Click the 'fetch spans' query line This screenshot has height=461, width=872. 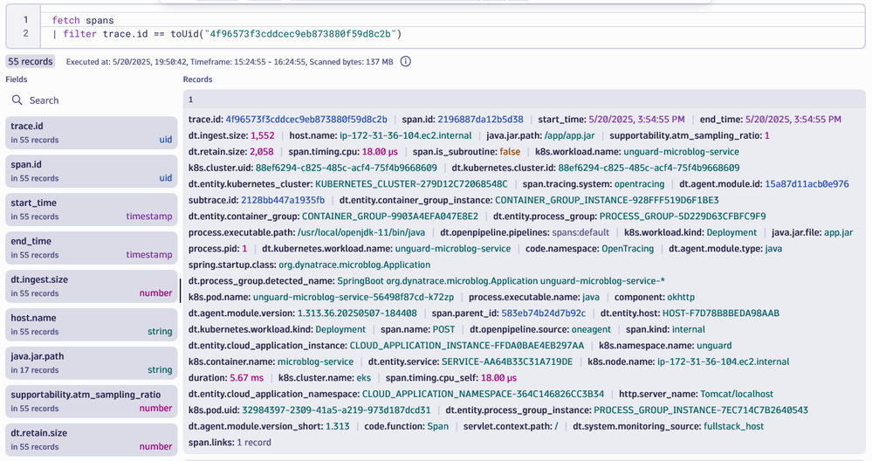coord(83,20)
